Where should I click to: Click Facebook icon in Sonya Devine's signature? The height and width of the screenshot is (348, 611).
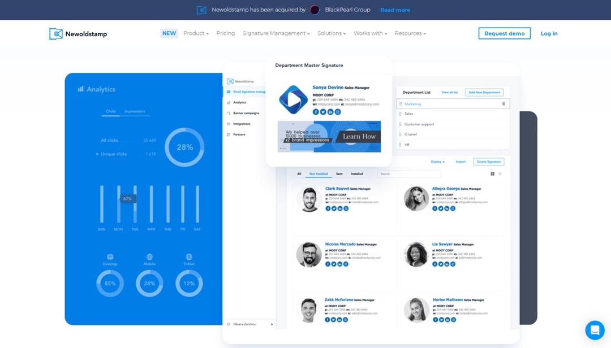click(x=316, y=112)
